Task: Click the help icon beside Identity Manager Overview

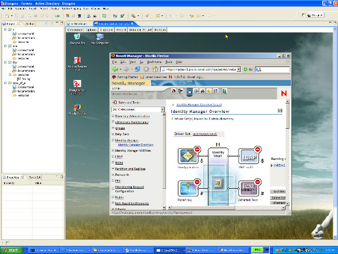Action: pyautogui.click(x=280, y=111)
